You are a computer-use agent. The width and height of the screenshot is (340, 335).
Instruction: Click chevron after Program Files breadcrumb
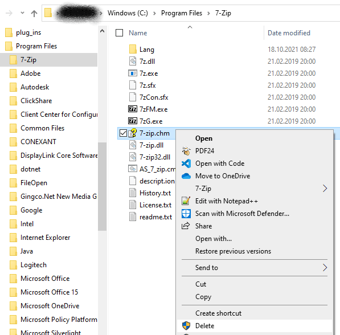208,14
